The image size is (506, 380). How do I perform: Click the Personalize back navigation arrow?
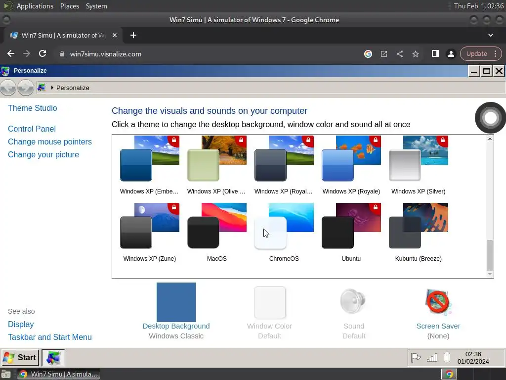tap(8, 88)
